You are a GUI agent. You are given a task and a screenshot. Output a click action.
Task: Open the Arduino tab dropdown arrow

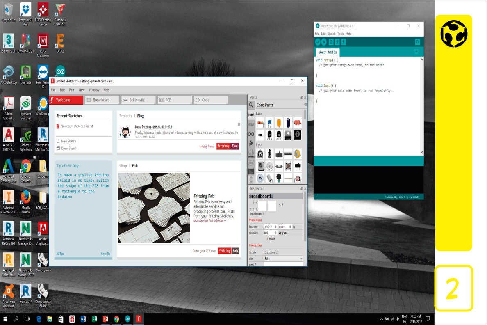pyautogui.click(x=416, y=52)
